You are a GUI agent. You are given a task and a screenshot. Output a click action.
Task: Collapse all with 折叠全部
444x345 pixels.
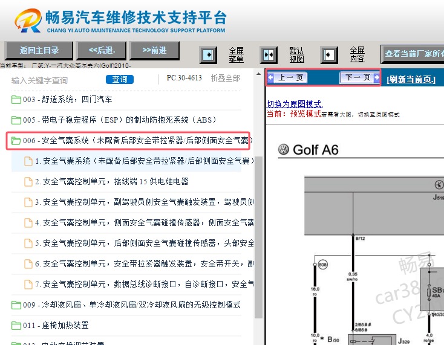coord(226,78)
